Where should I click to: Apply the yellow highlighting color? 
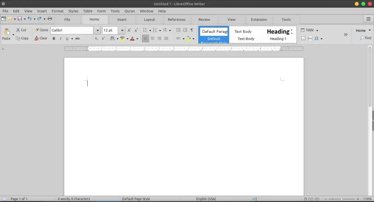point(122,38)
